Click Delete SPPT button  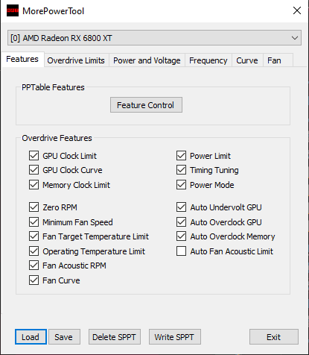point(115,337)
